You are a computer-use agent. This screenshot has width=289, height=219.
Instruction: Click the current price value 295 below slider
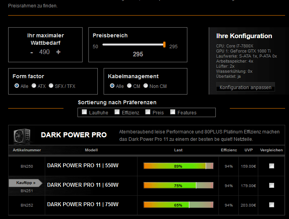point(138,54)
